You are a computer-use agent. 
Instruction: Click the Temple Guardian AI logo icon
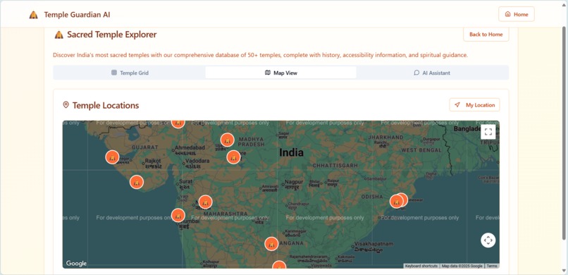33,15
